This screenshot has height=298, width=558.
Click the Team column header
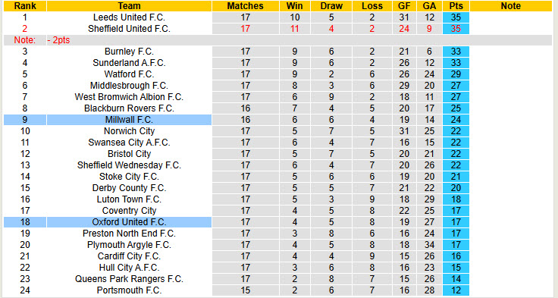(129, 6)
